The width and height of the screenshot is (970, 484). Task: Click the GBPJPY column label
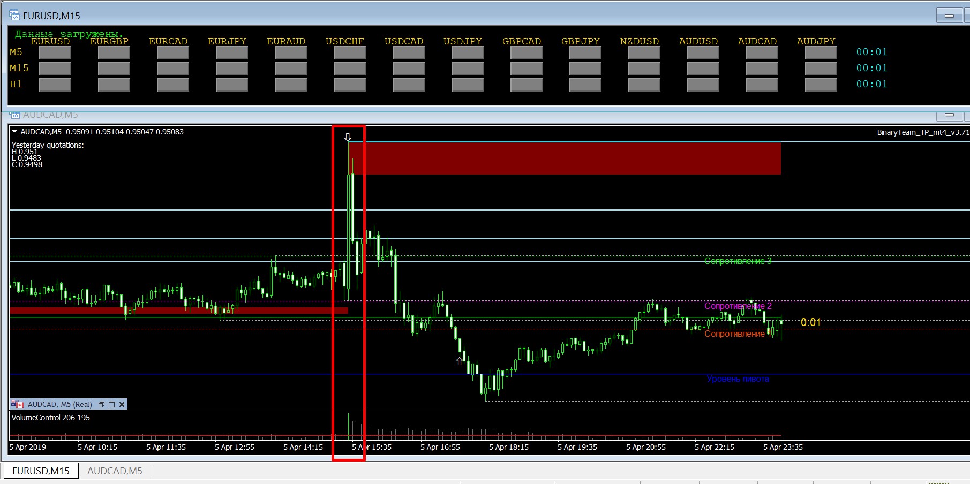(x=581, y=41)
